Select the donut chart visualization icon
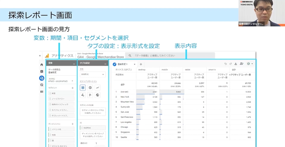The height and width of the screenshot is (147, 285). tap(90, 88)
